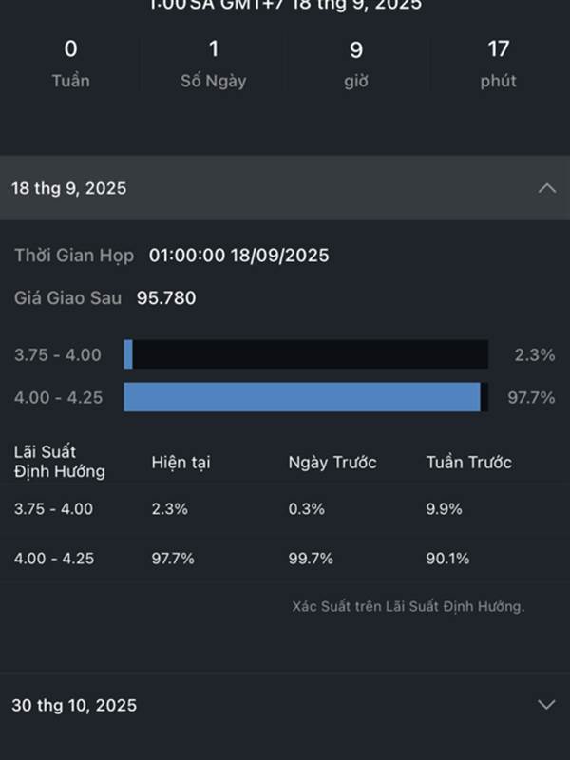Open the 30 thg 10, 2025 meeting row
This screenshot has height=760, width=570.
pyautogui.click(x=285, y=705)
